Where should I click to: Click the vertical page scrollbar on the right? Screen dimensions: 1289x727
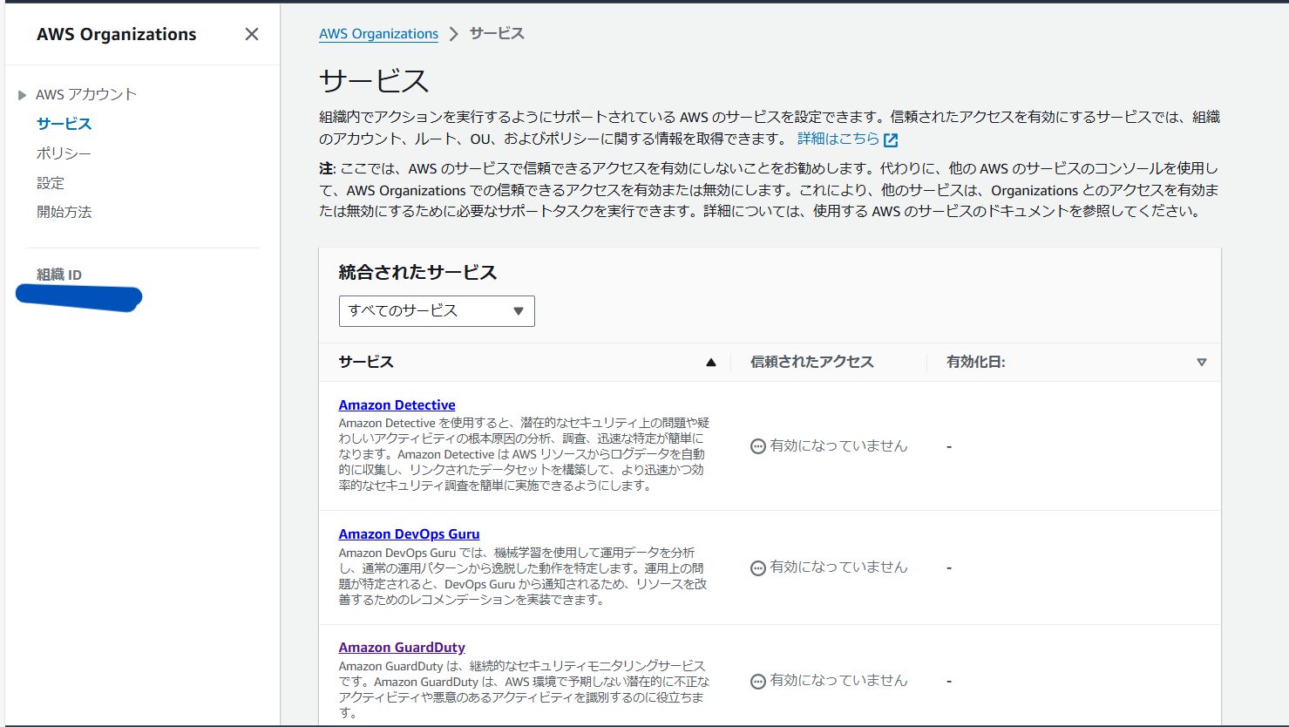pos(1284,349)
